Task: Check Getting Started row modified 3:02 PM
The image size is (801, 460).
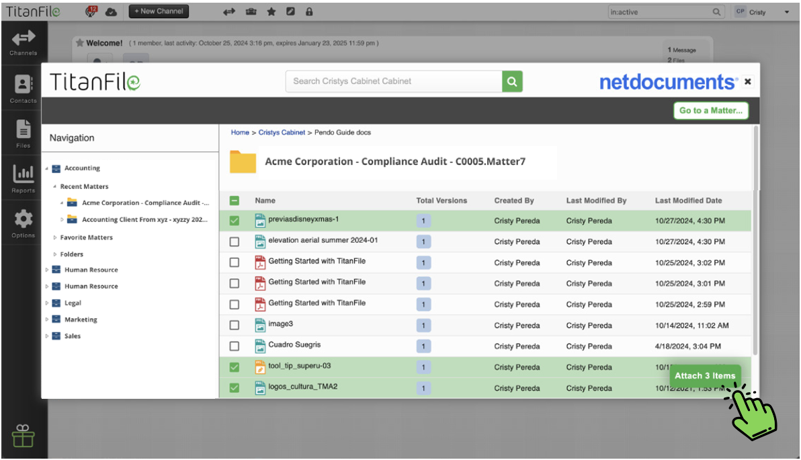Action: pos(235,263)
